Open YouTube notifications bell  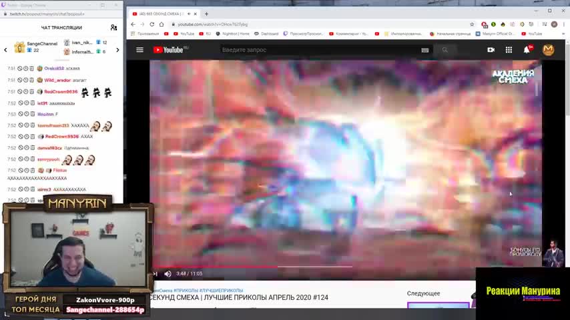click(527, 50)
